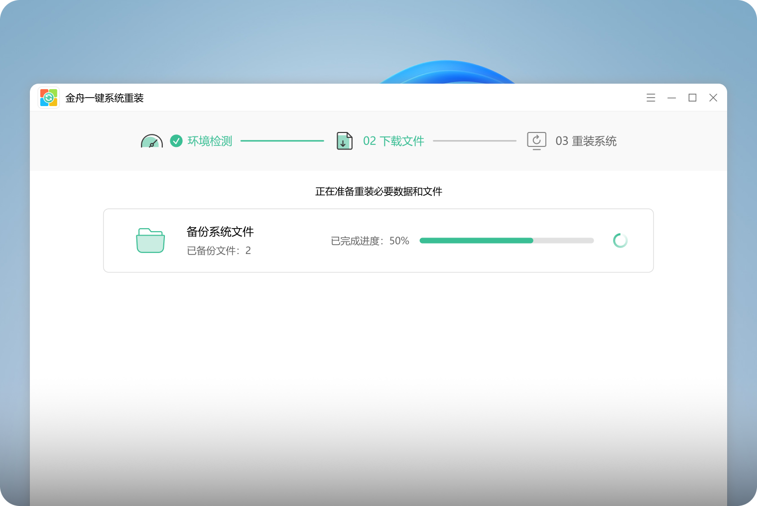Click the 正在准备重装必要数据和文件 heading
This screenshot has width=757, height=506.
378,191
